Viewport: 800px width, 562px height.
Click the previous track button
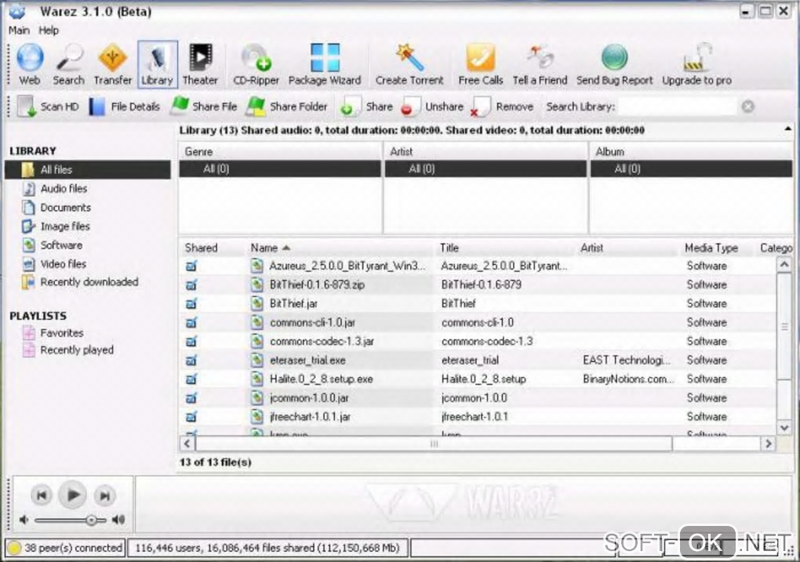(x=42, y=495)
